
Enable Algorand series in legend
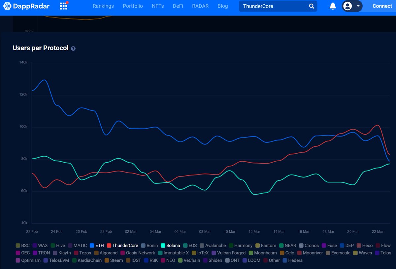(x=106, y=253)
